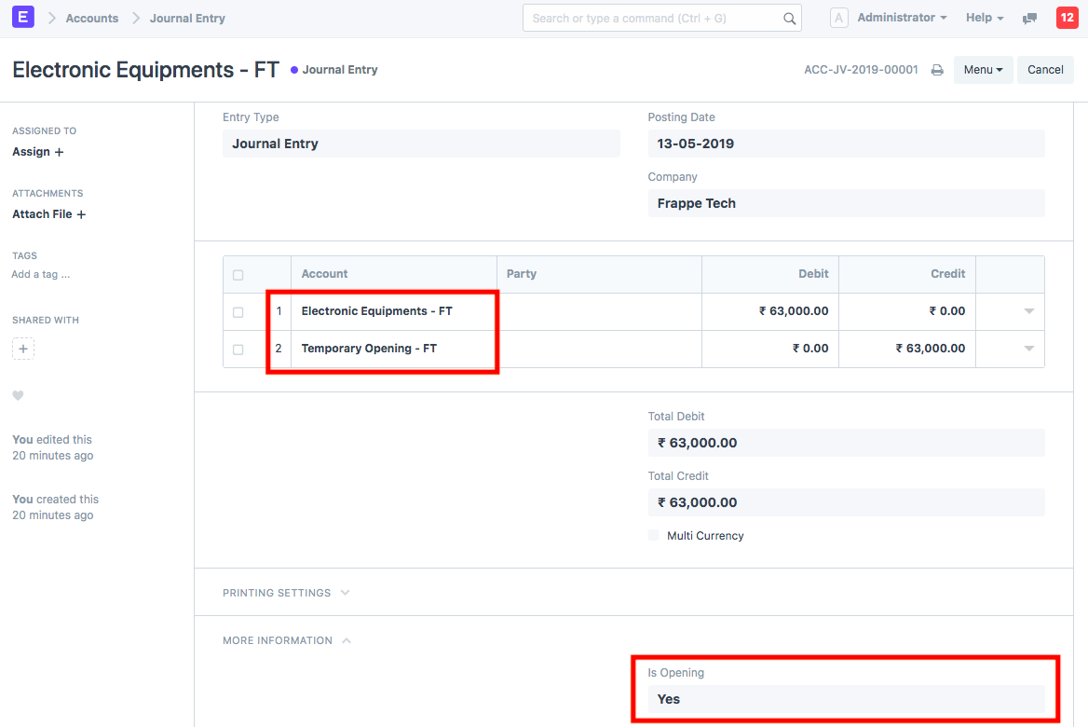This screenshot has width=1088, height=727.
Task: Click the Cancel button
Action: click(1045, 69)
